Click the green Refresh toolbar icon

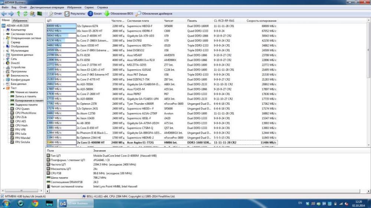pos(25,14)
